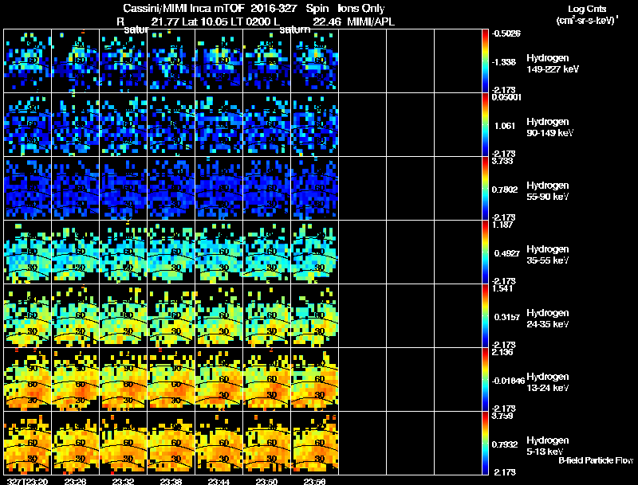638x485 pixels.
Task: Click the 1.541 color scale value
Action: click(x=502, y=288)
